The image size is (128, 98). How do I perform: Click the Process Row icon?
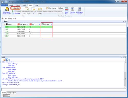tap(72, 9)
